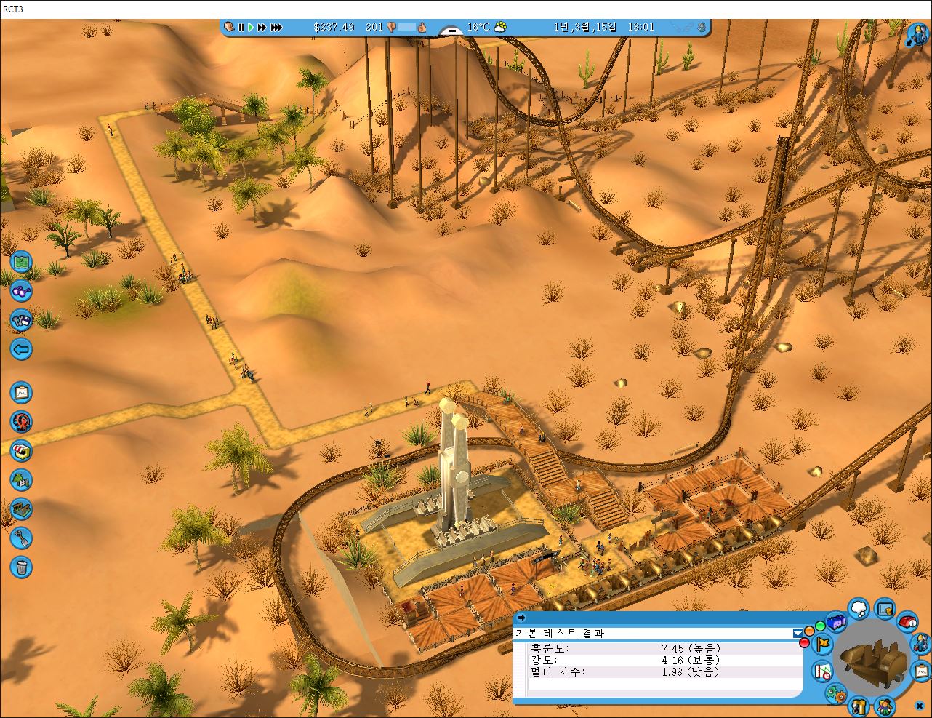Image resolution: width=932 pixels, height=718 pixels.
Task: Click the guest icon at top bar end
Action: 702,27
